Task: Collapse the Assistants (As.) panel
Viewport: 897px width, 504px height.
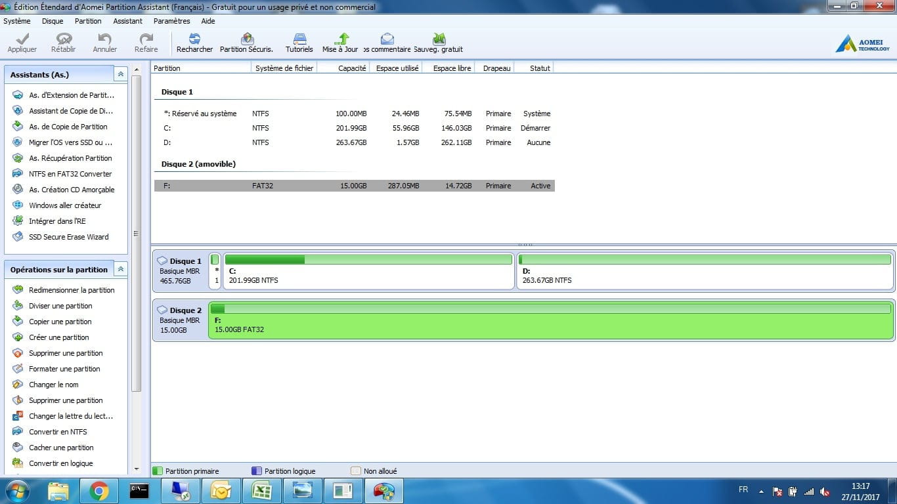Action: [120, 75]
